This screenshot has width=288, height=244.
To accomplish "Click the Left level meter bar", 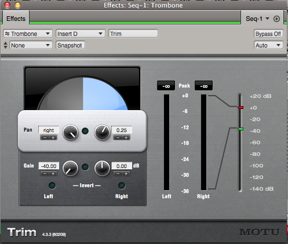I will pos(166,143).
